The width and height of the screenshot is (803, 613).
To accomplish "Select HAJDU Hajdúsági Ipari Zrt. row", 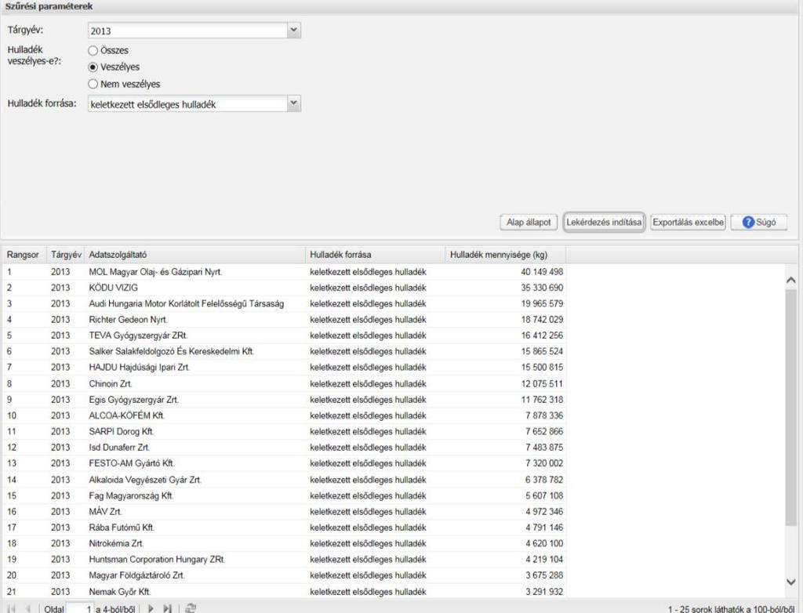I will point(284,367).
